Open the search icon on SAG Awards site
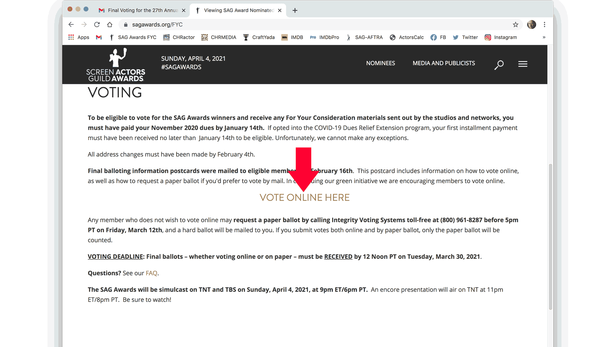Image resolution: width=616 pixels, height=347 pixels. pos(499,64)
